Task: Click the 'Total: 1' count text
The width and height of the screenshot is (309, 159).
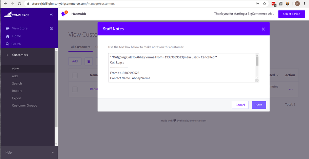Action: point(290,105)
